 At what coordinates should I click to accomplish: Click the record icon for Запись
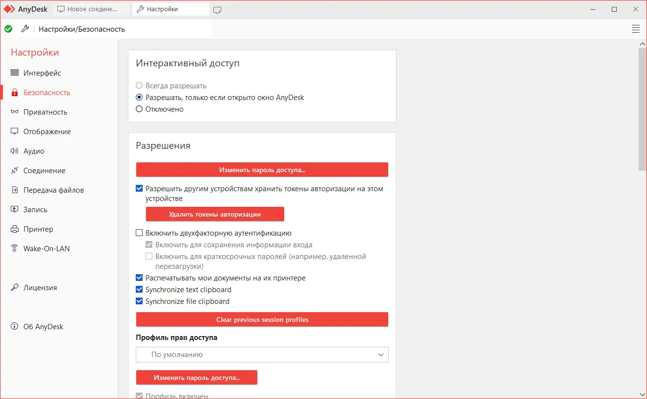coord(15,209)
